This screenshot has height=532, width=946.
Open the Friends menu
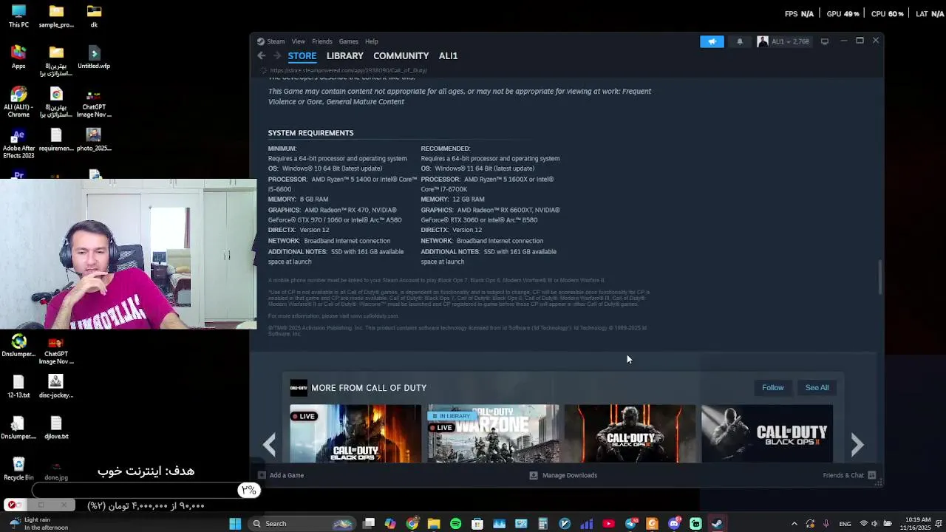321,41
